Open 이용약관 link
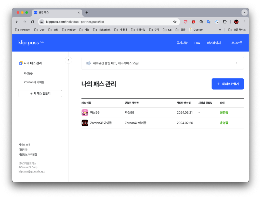Screen dimensions: 261x198 pos(23,150)
